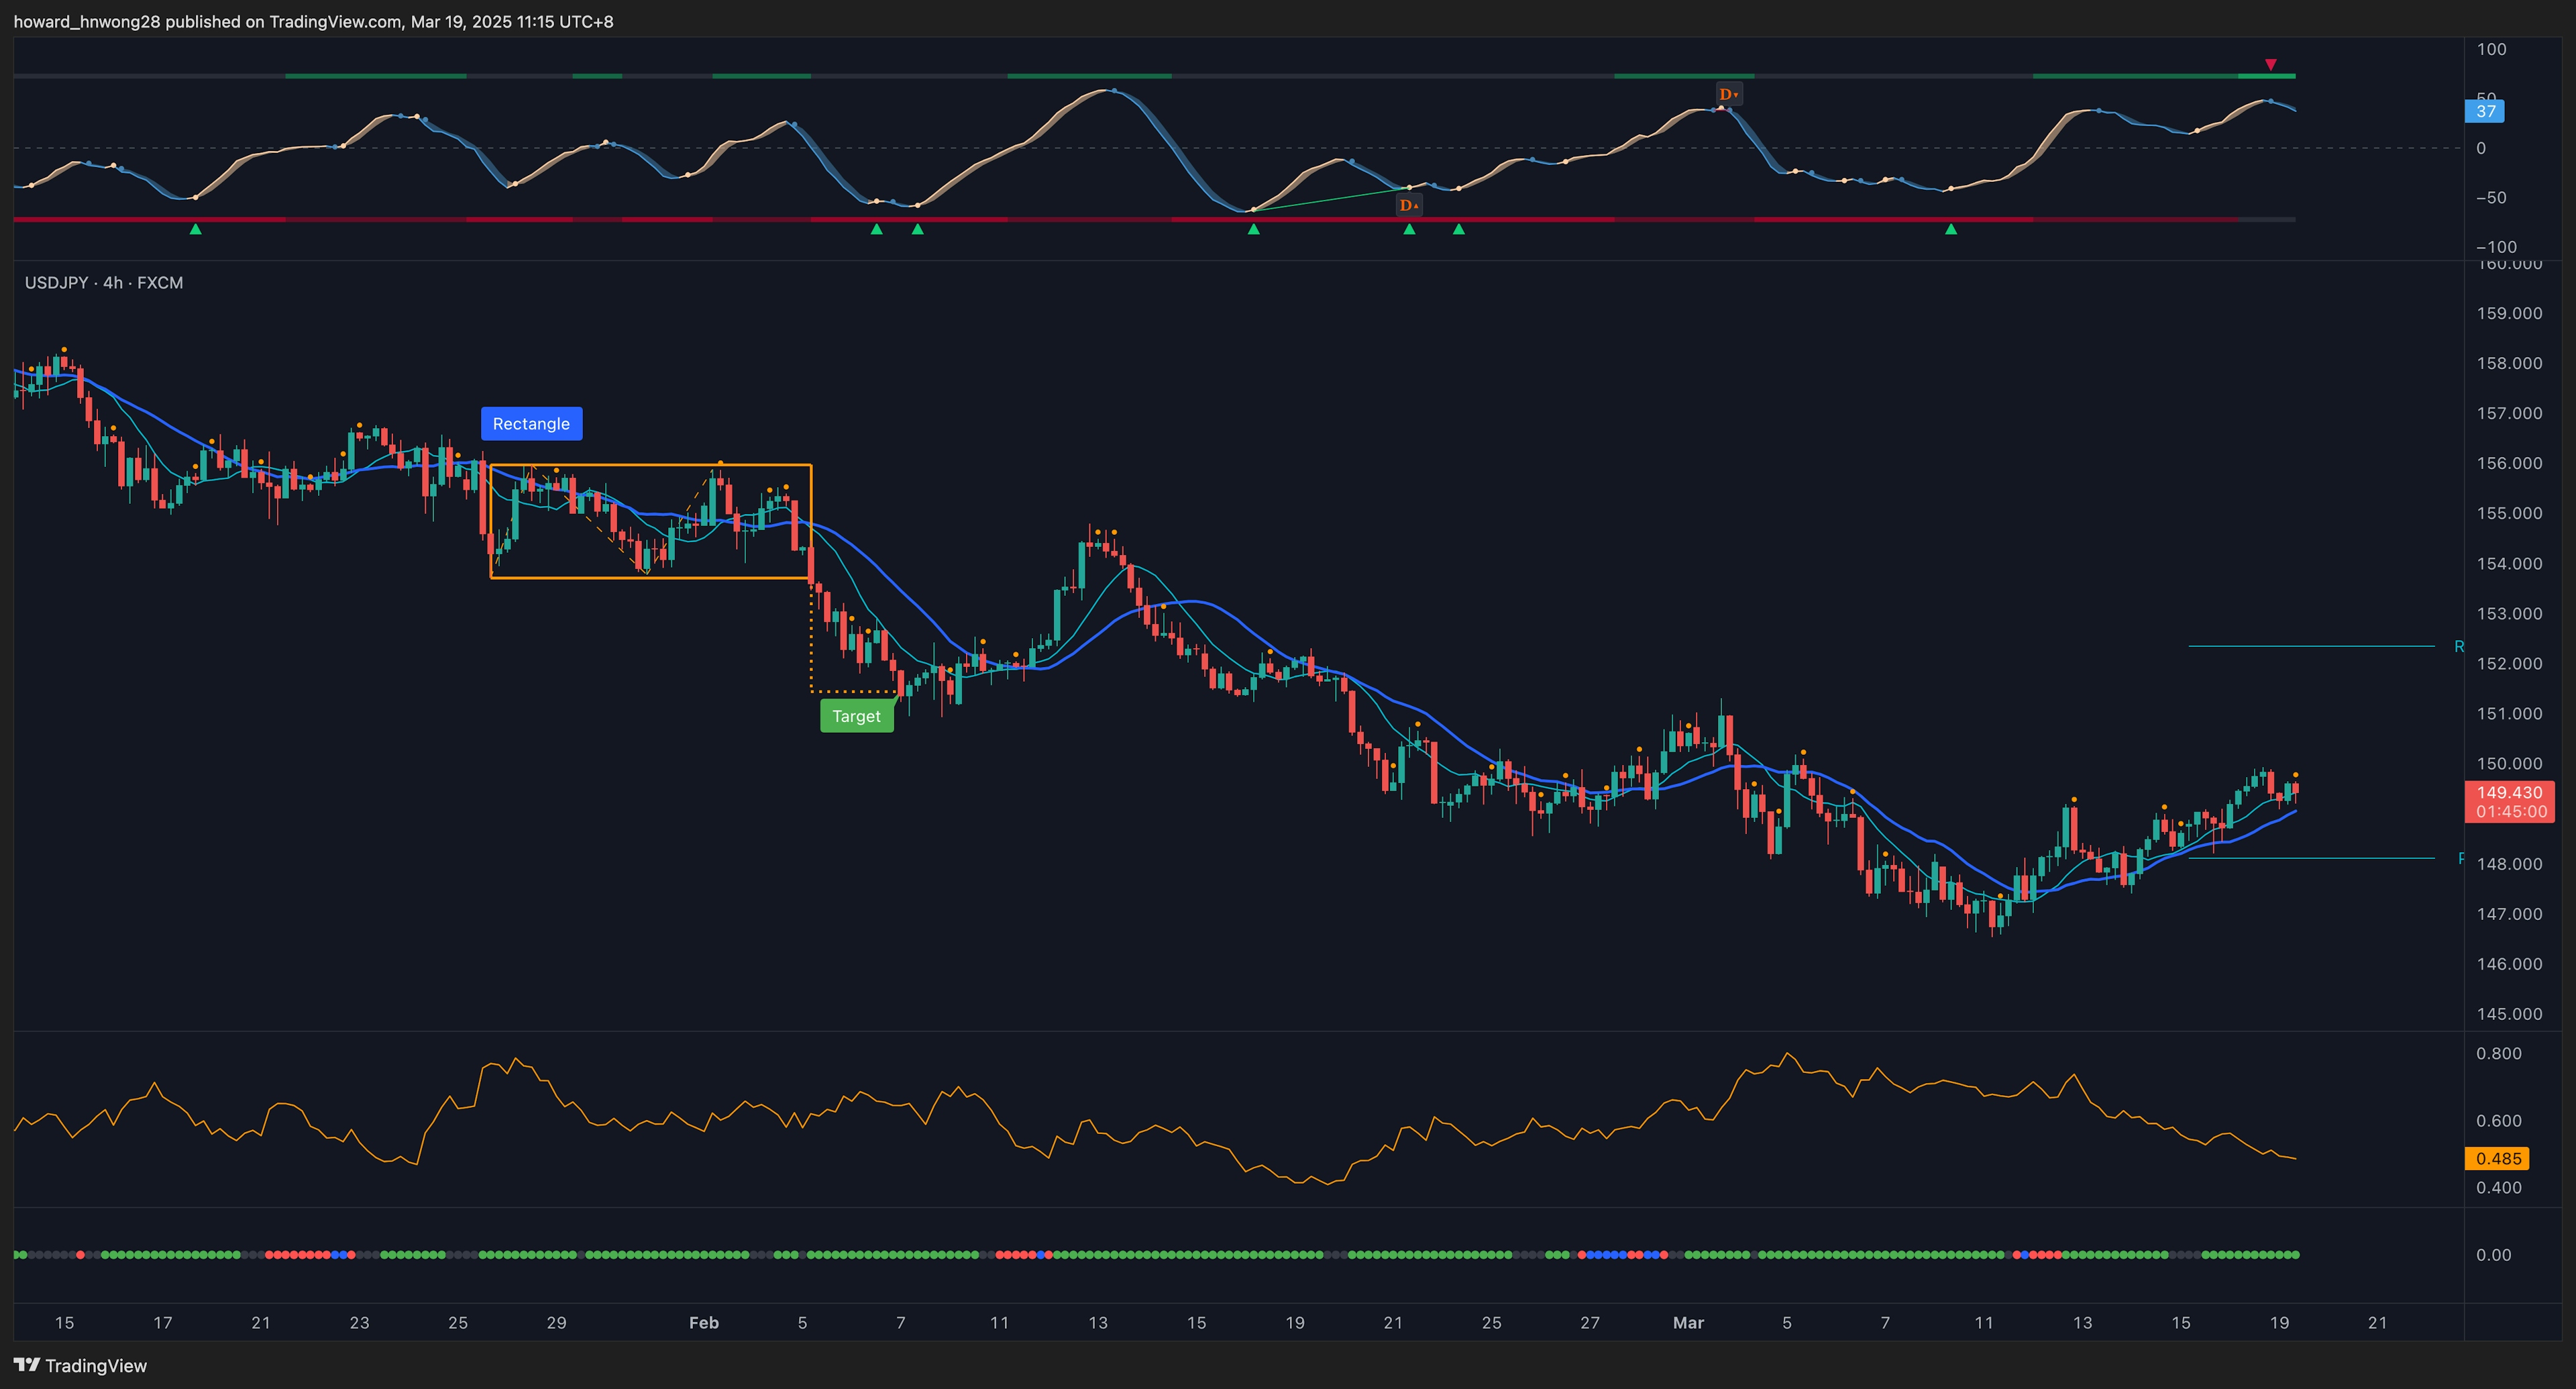Viewport: 2576px width, 1389px height.
Task: Click the 157.000 price axis label
Action: (x=2509, y=413)
